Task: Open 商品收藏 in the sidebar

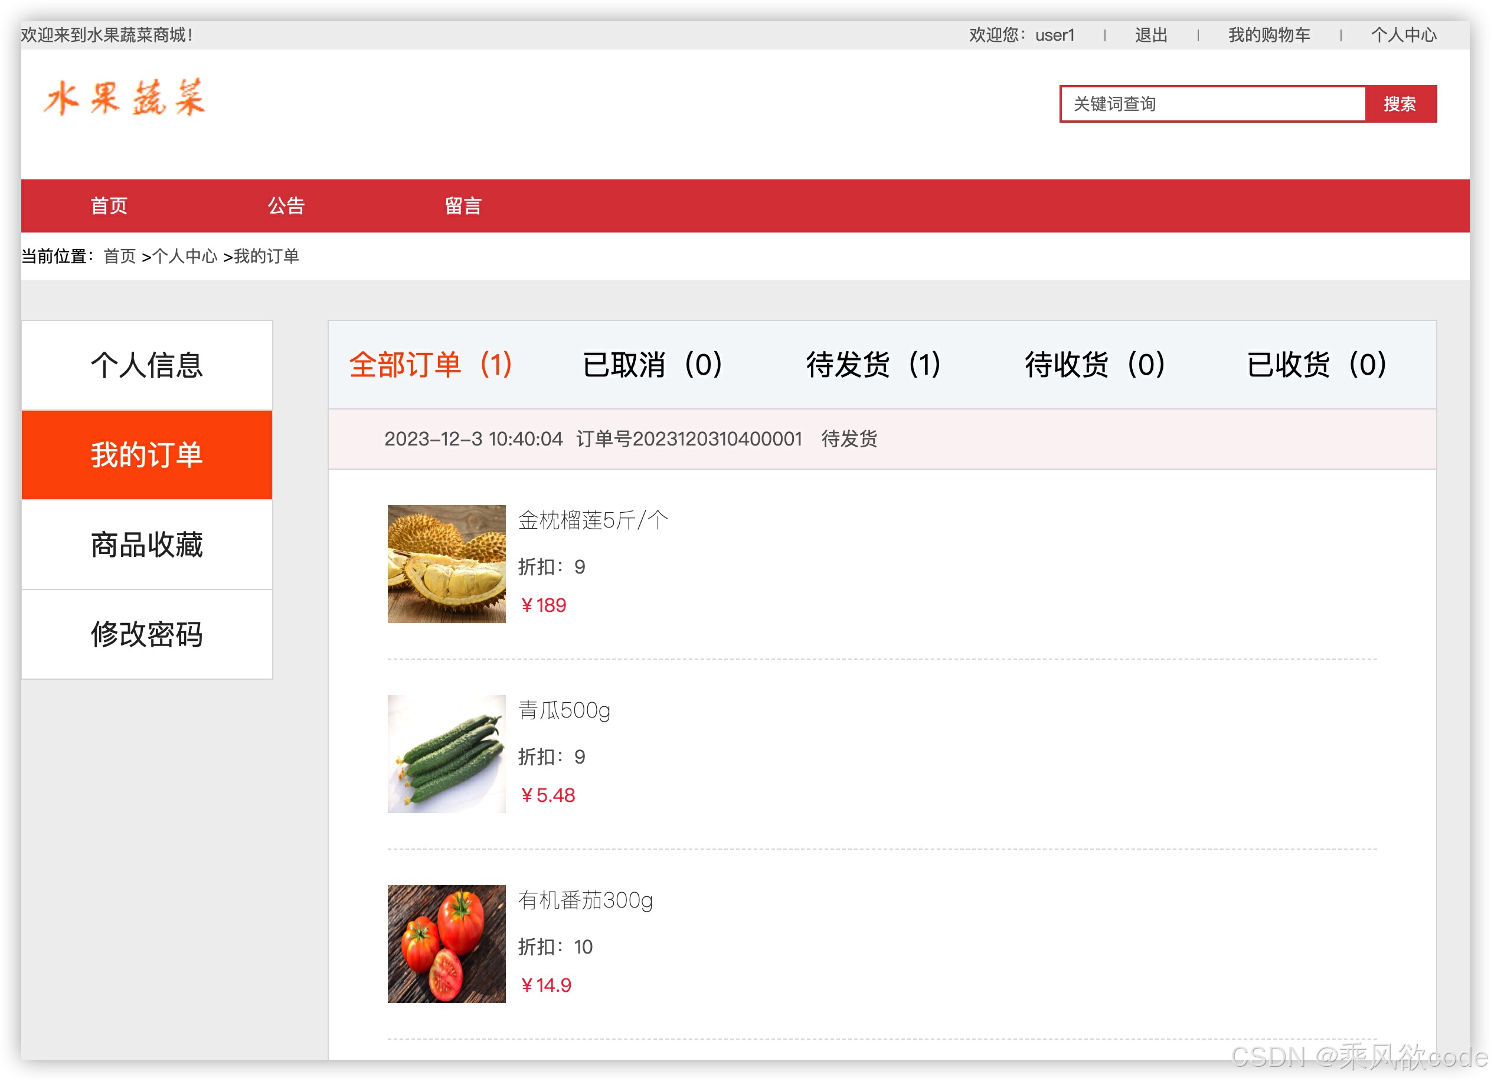Action: coord(146,545)
